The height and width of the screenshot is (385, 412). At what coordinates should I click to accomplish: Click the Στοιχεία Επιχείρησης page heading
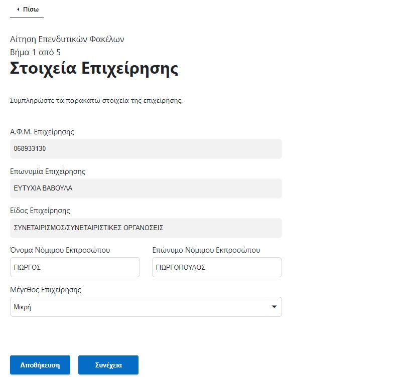[x=94, y=68]
